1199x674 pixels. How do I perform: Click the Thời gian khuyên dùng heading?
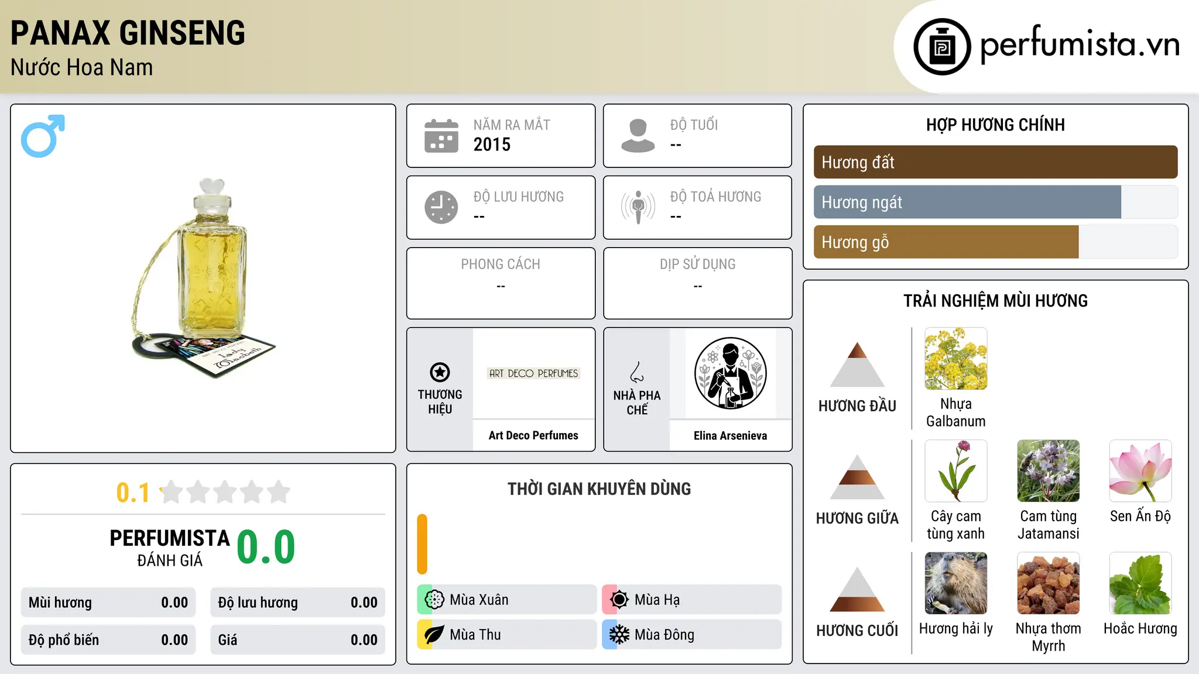[599, 489]
